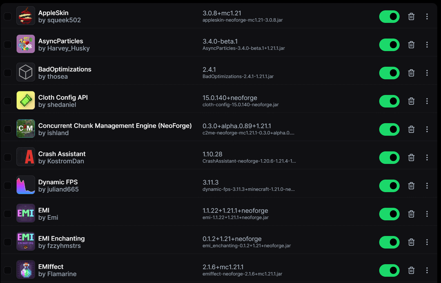
Task: Click the trash icon for BadOptimizations
Action: (x=411, y=73)
